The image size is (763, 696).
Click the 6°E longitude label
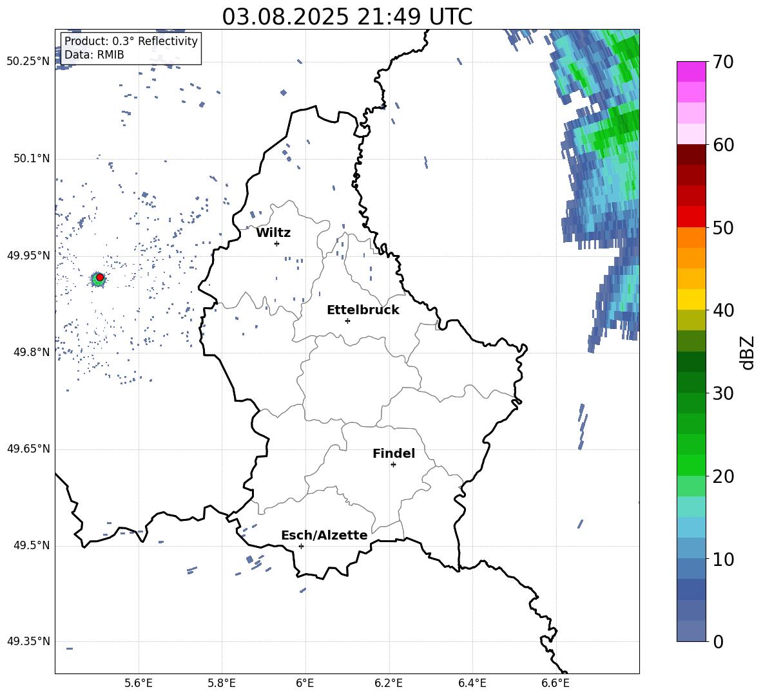click(305, 683)
